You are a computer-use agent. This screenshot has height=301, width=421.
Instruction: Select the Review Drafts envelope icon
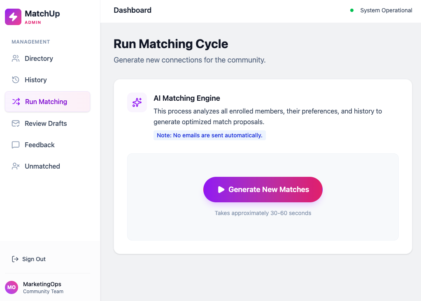coord(15,123)
